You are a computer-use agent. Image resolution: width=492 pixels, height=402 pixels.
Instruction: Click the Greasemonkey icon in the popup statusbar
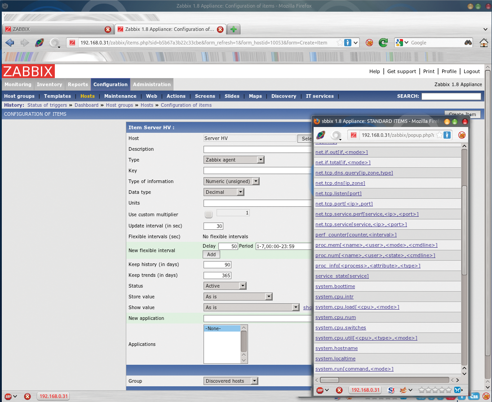(403, 390)
